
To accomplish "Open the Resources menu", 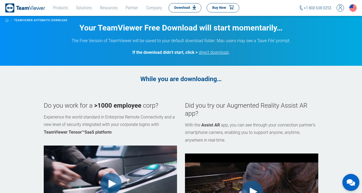I will [109, 8].
